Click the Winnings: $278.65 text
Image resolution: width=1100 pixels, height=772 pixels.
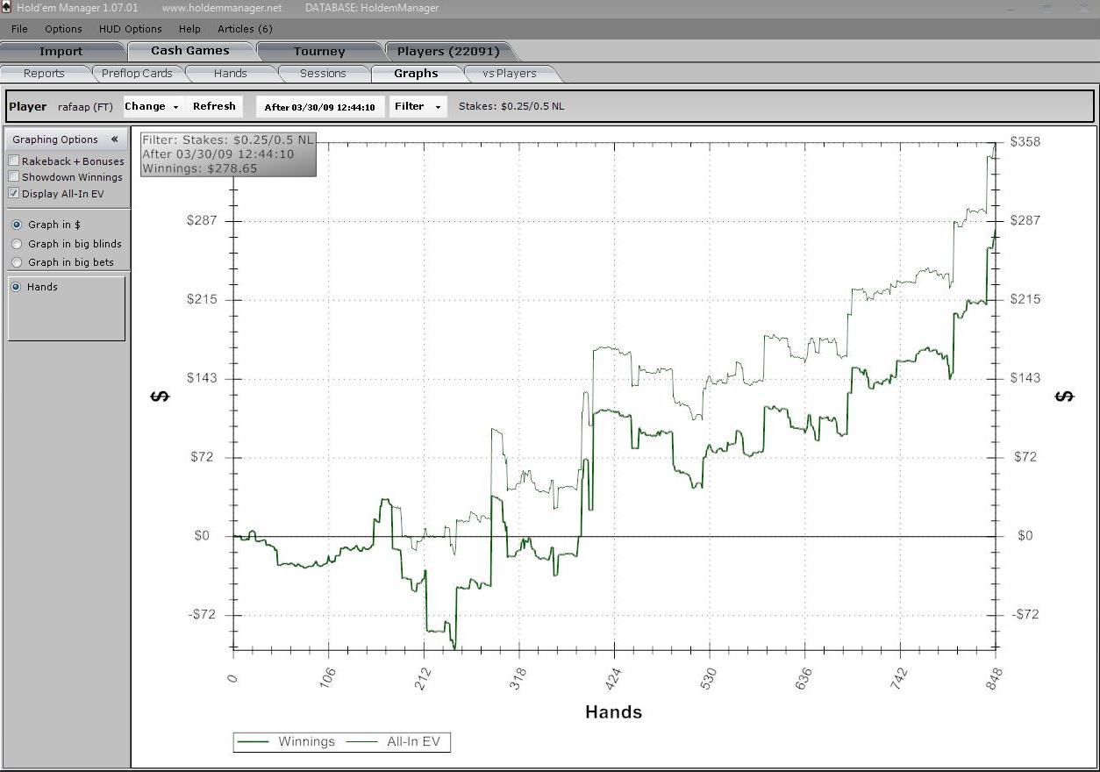point(200,168)
